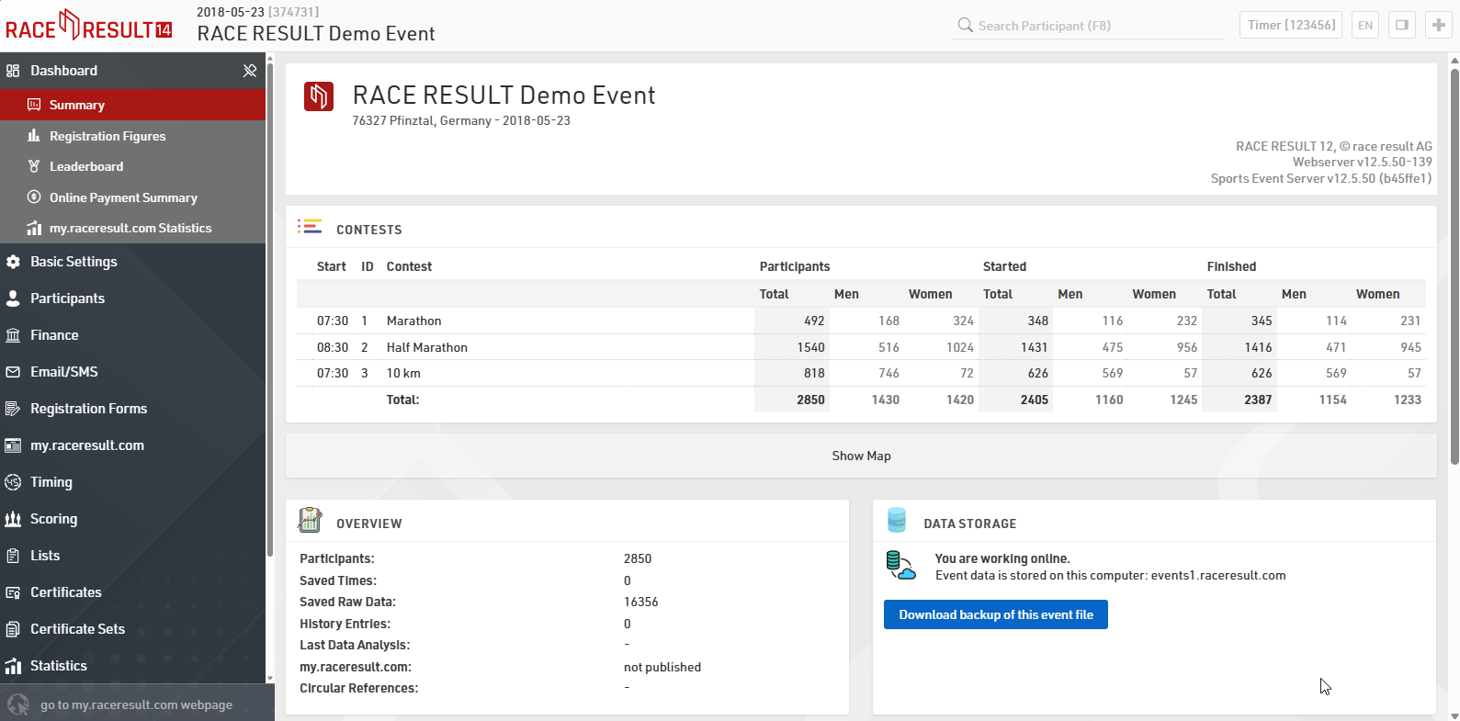Open Leaderboard via its medal icon

[34, 166]
